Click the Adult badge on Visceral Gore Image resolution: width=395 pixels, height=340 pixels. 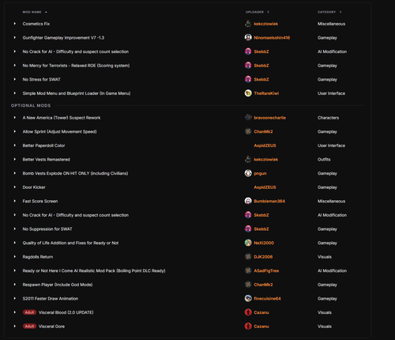click(29, 327)
